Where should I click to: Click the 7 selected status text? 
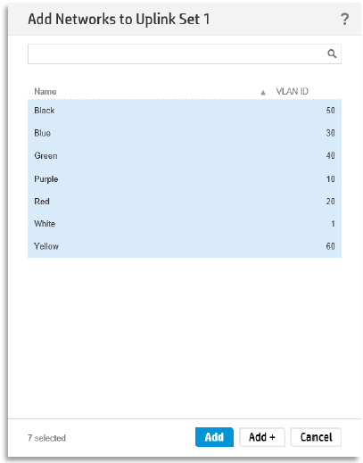click(x=46, y=438)
